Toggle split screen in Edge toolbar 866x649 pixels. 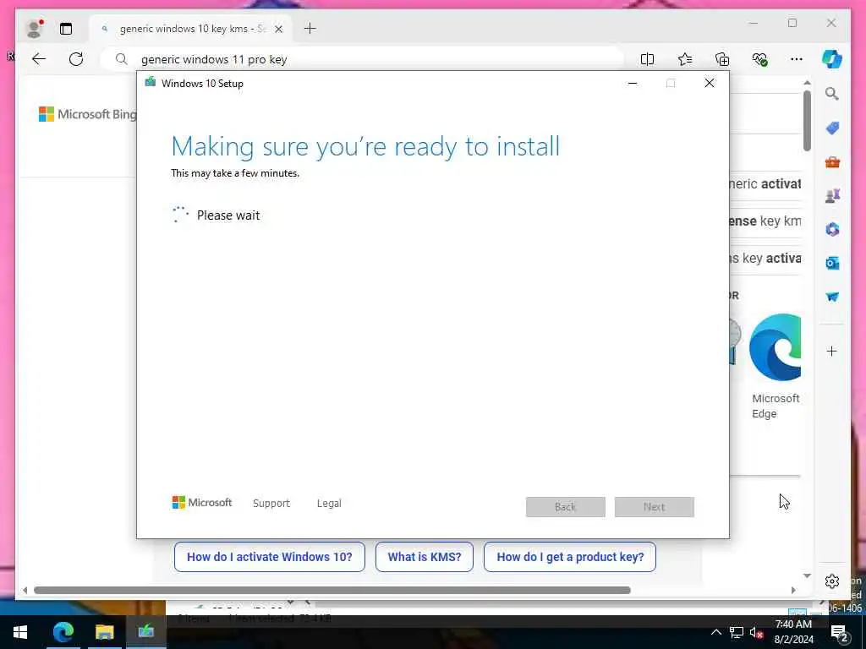point(647,59)
